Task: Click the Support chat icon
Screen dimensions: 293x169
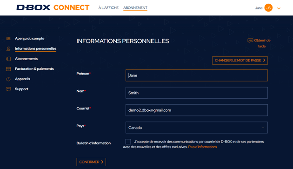Action: (8, 89)
